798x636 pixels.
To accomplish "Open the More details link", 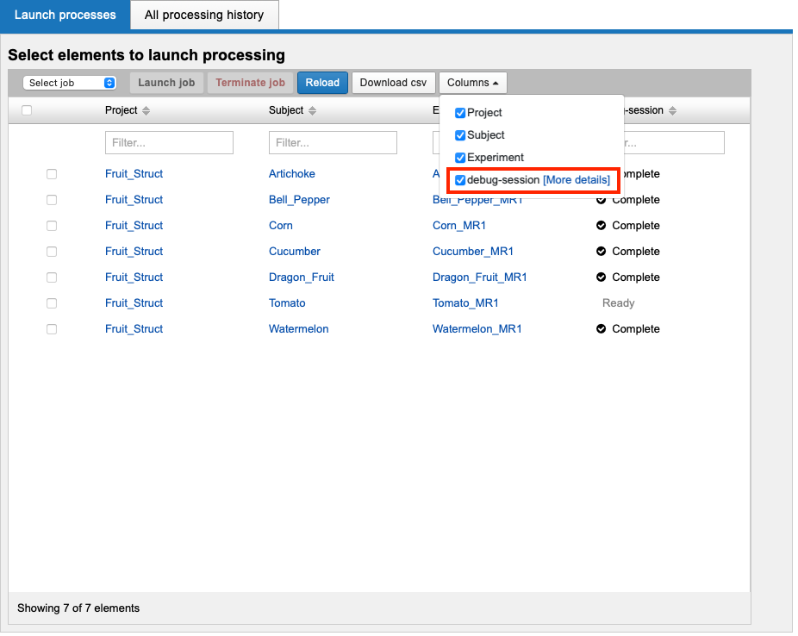I will (576, 180).
